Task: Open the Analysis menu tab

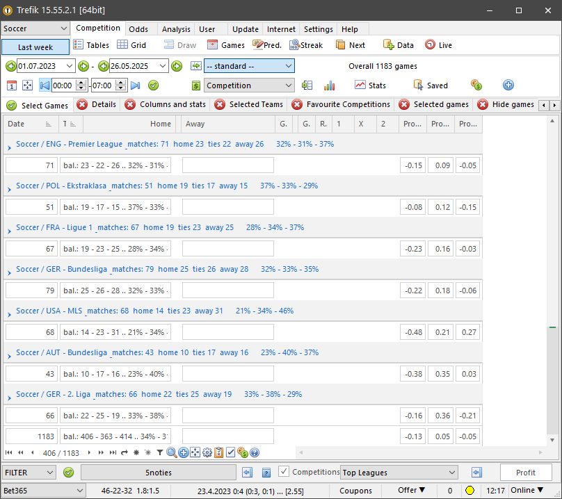Action: 176,29
